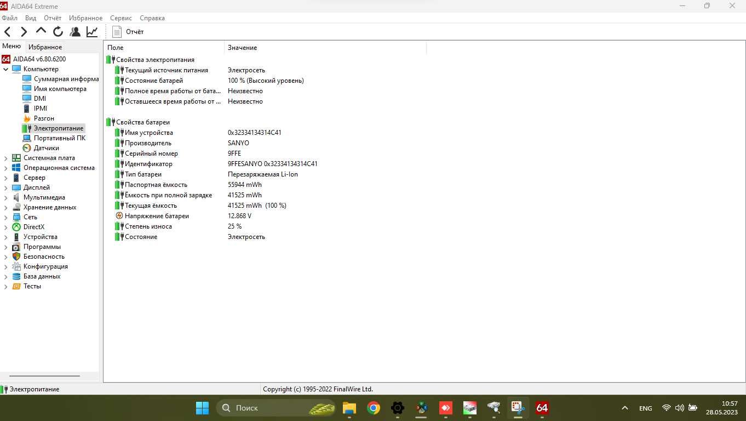Switch to the Избранное sidebar tab
Viewport: 746px width, 421px height.
(45, 47)
